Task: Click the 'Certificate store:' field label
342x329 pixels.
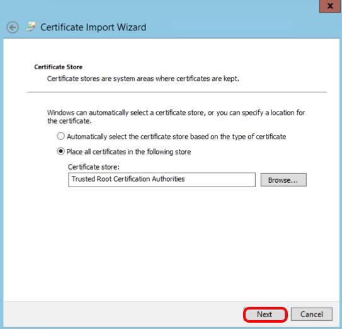Action: pos(94,167)
